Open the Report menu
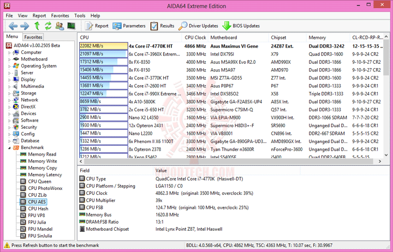393x252 pixels. tap(39, 15)
